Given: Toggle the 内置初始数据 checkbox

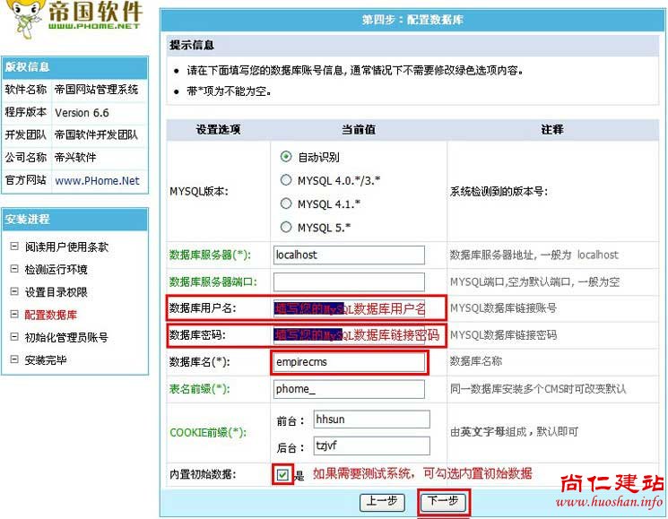Looking at the screenshot, I should 283,474.
